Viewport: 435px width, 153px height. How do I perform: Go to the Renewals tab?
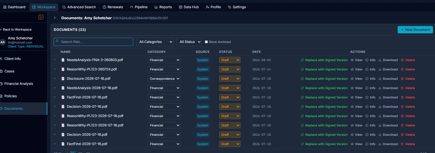(113, 7)
